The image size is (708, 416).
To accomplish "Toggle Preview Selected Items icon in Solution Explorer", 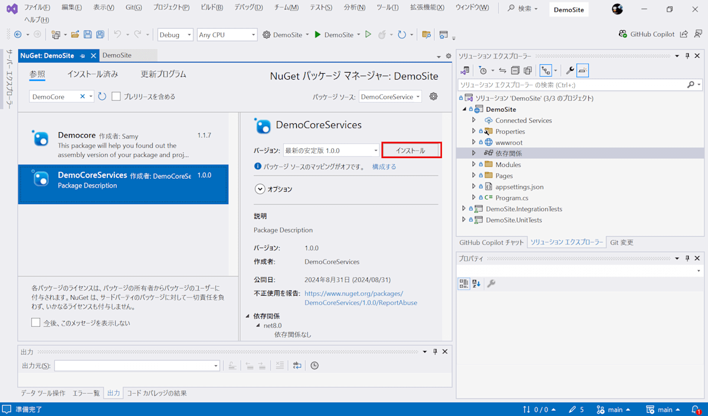I will tap(582, 71).
